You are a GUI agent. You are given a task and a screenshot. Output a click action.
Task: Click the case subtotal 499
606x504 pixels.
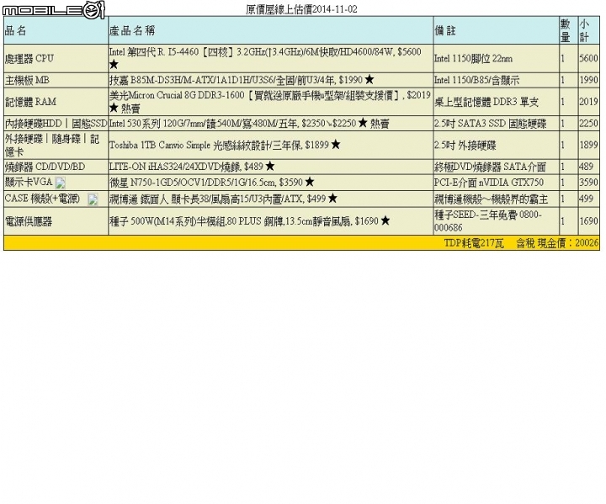587,199
